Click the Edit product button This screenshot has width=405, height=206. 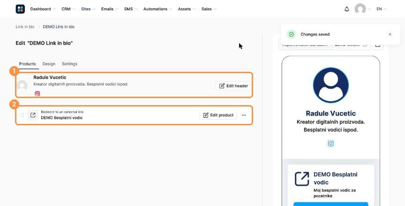tap(218, 115)
